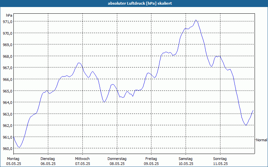Click the Freitag day label
The image size is (268, 167).
(x=151, y=159)
